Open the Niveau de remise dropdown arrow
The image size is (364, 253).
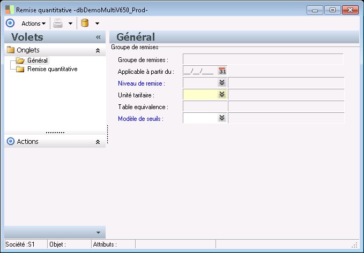coord(222,82)
